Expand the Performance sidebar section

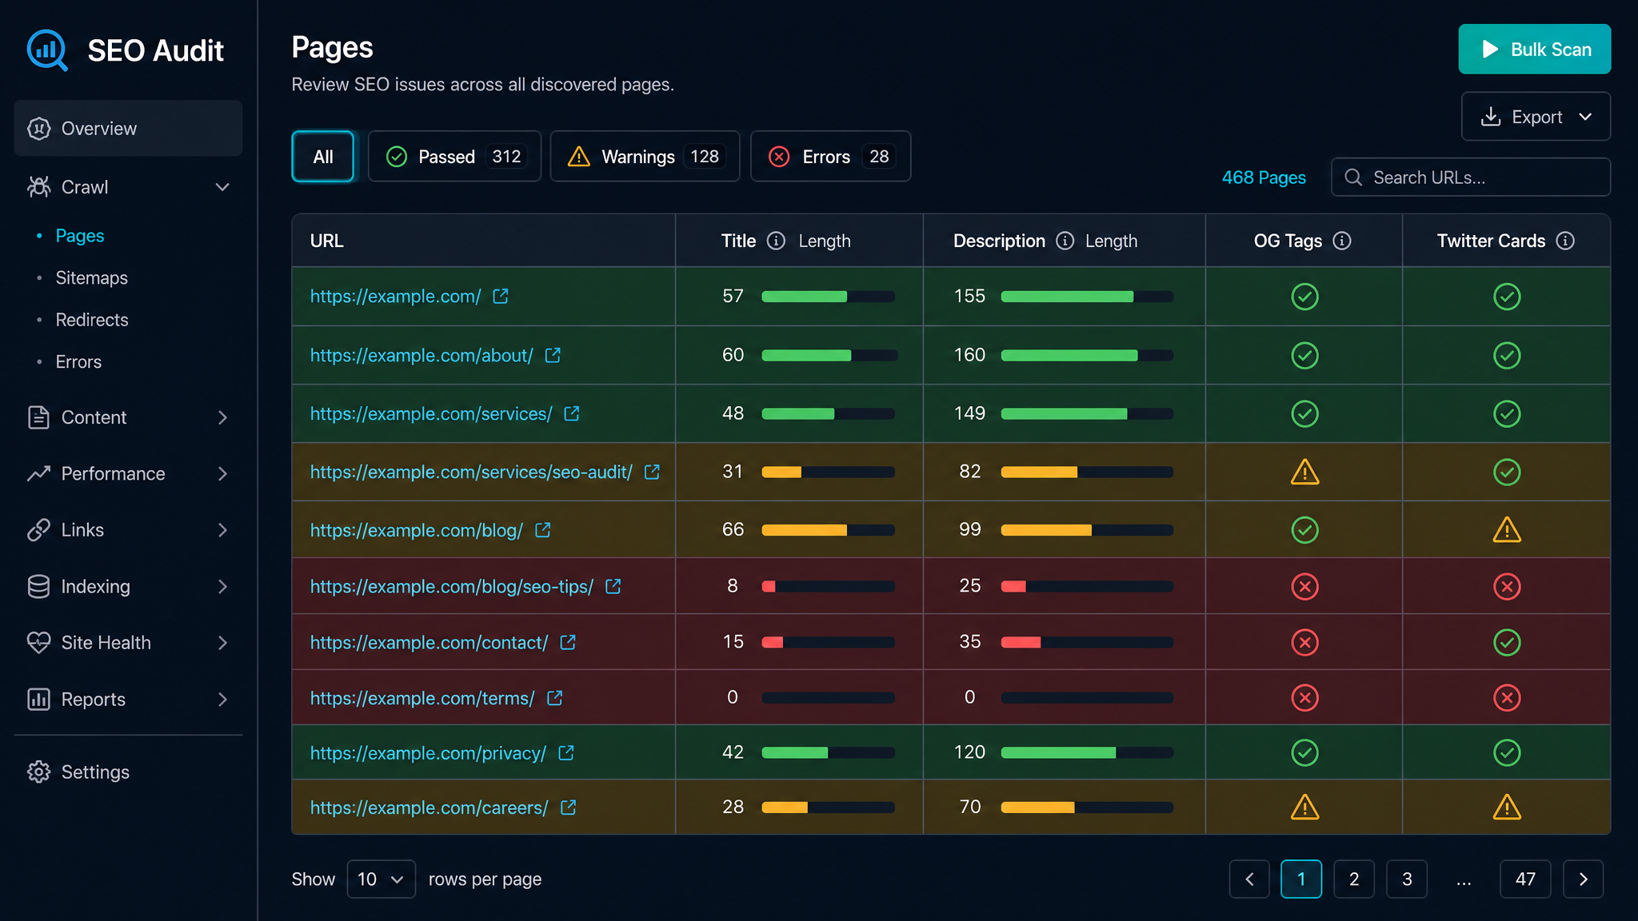128,473
